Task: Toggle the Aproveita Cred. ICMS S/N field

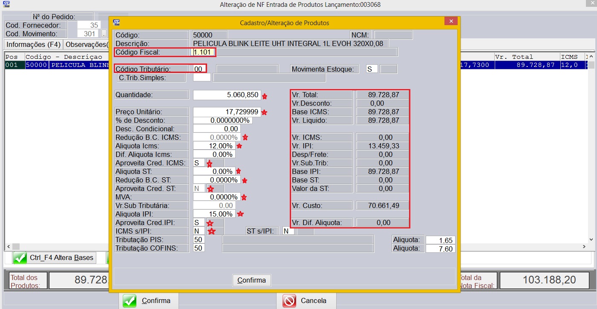Action: (198, 163)
